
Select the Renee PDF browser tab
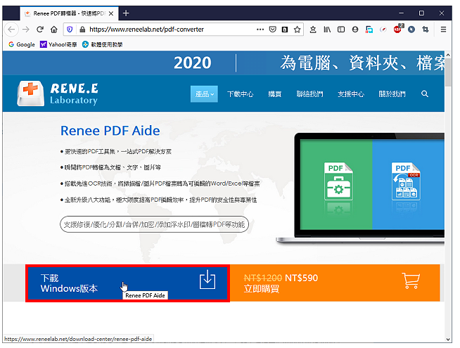pos(69,13)
